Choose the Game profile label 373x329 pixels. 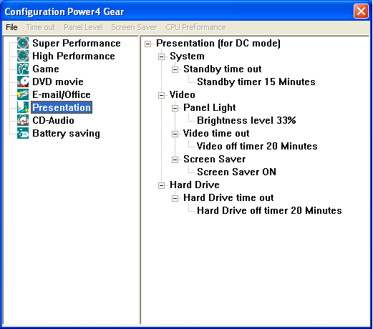pyautogui.click(x=46, y=69)
